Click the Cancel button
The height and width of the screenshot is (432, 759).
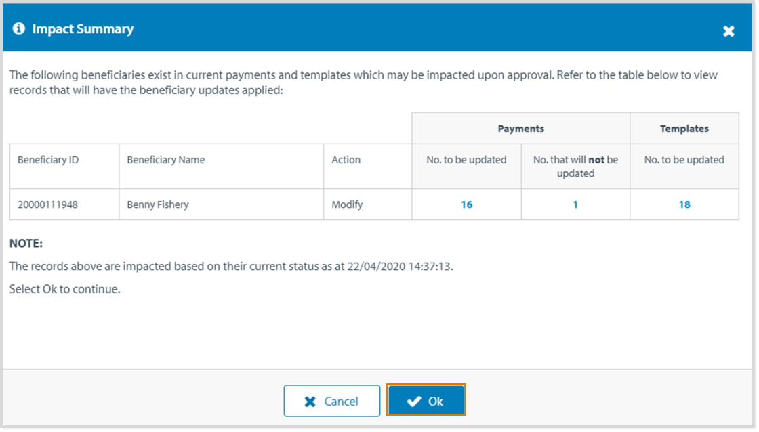tap(331, 402)
